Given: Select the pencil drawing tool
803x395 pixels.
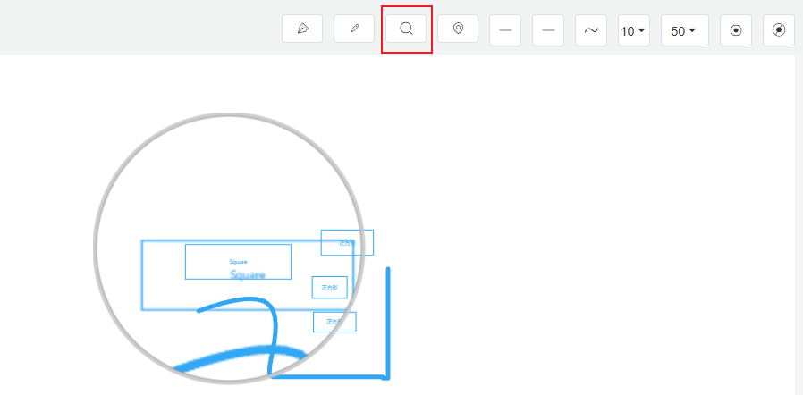Looking at the screenshot, I should pyautogui.click(x=354, y=29).
